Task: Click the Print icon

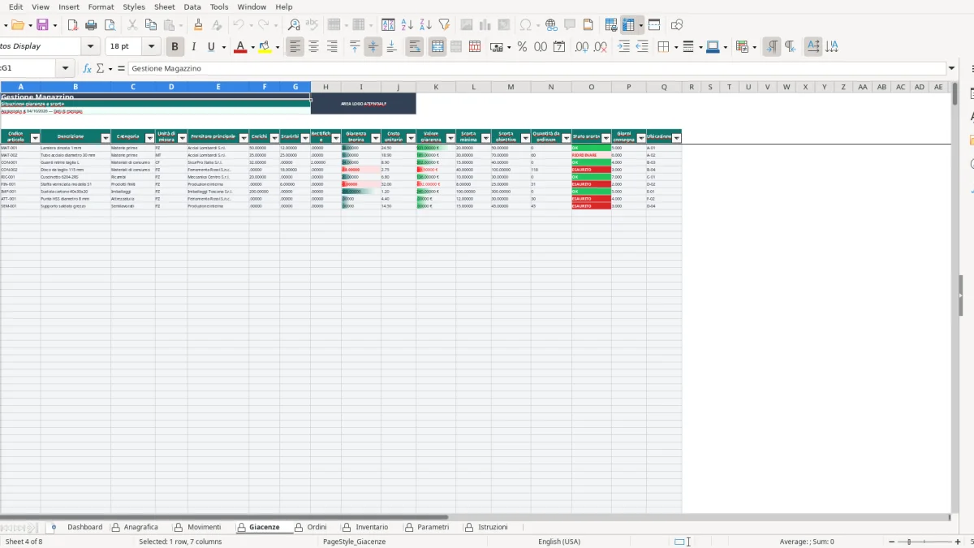Action: [x=93, y=25]
